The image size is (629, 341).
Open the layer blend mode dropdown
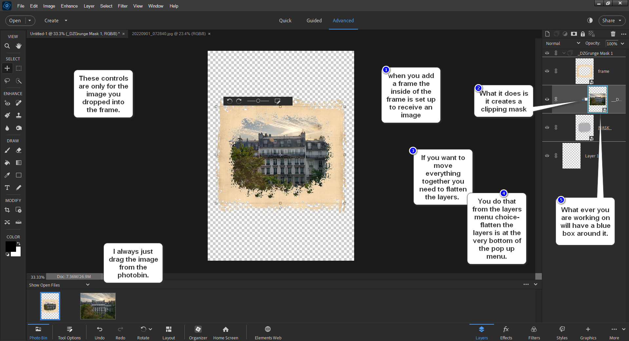click(562, 43)
